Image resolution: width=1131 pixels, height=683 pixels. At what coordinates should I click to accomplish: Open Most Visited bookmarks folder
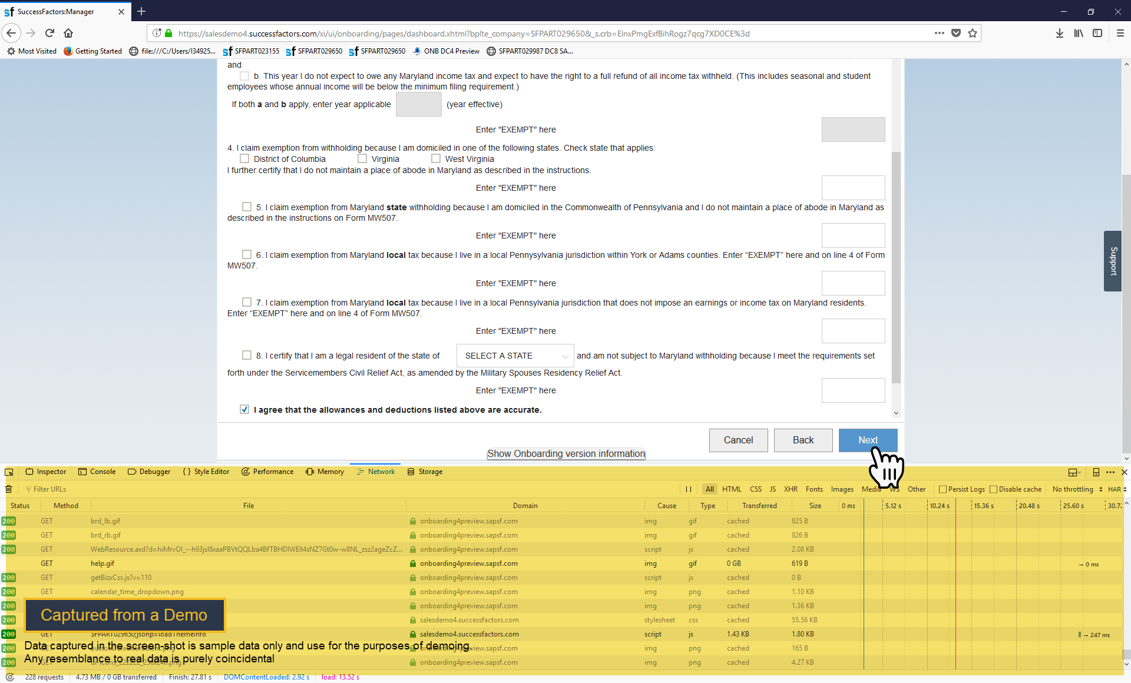32,51
